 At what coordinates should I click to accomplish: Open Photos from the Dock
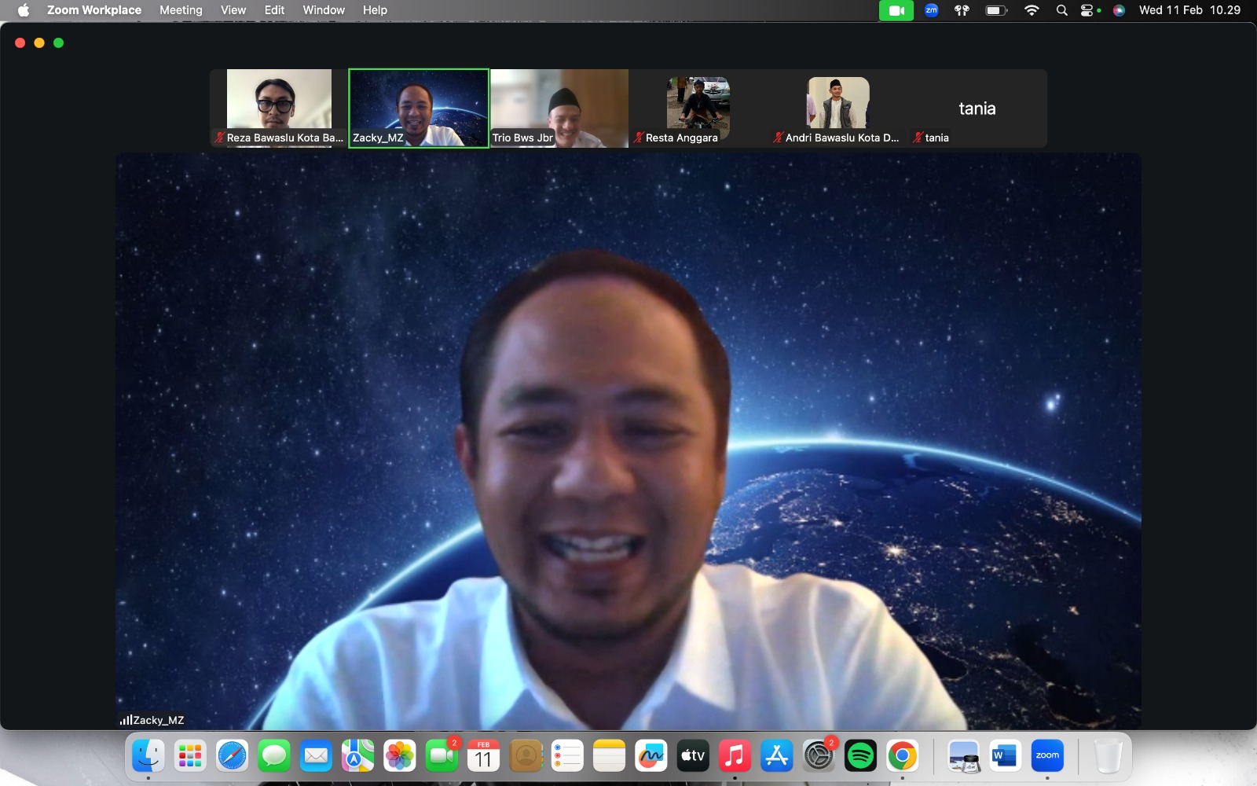tap(400, 756)
